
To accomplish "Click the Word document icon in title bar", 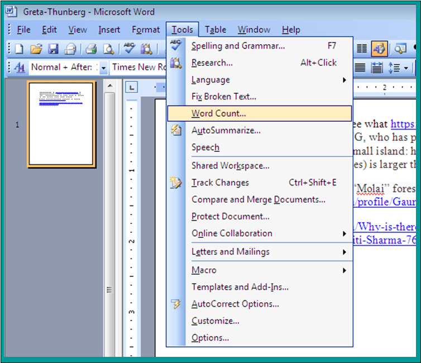I will (x=11, y=12).
